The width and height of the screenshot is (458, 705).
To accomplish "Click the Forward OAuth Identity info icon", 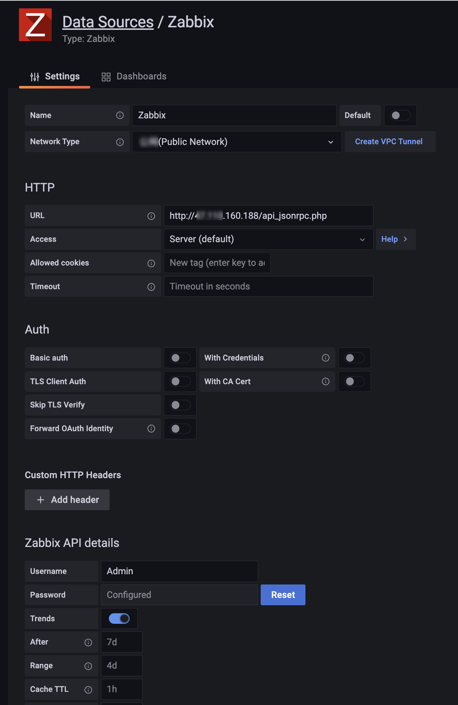I will (x=151, y=429).
